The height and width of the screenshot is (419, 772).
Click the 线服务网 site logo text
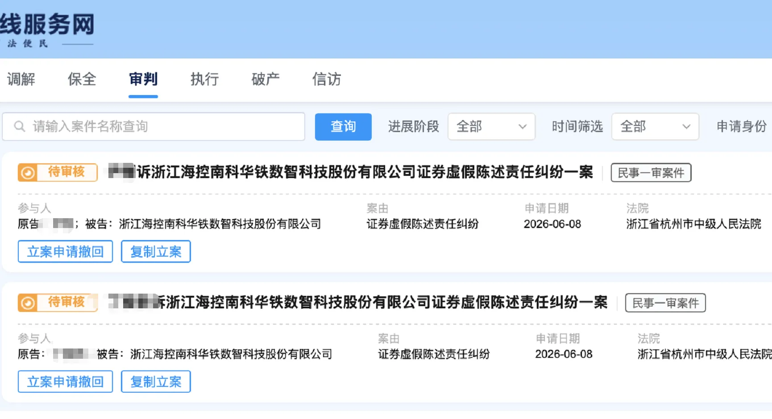(x=47, y=25)
